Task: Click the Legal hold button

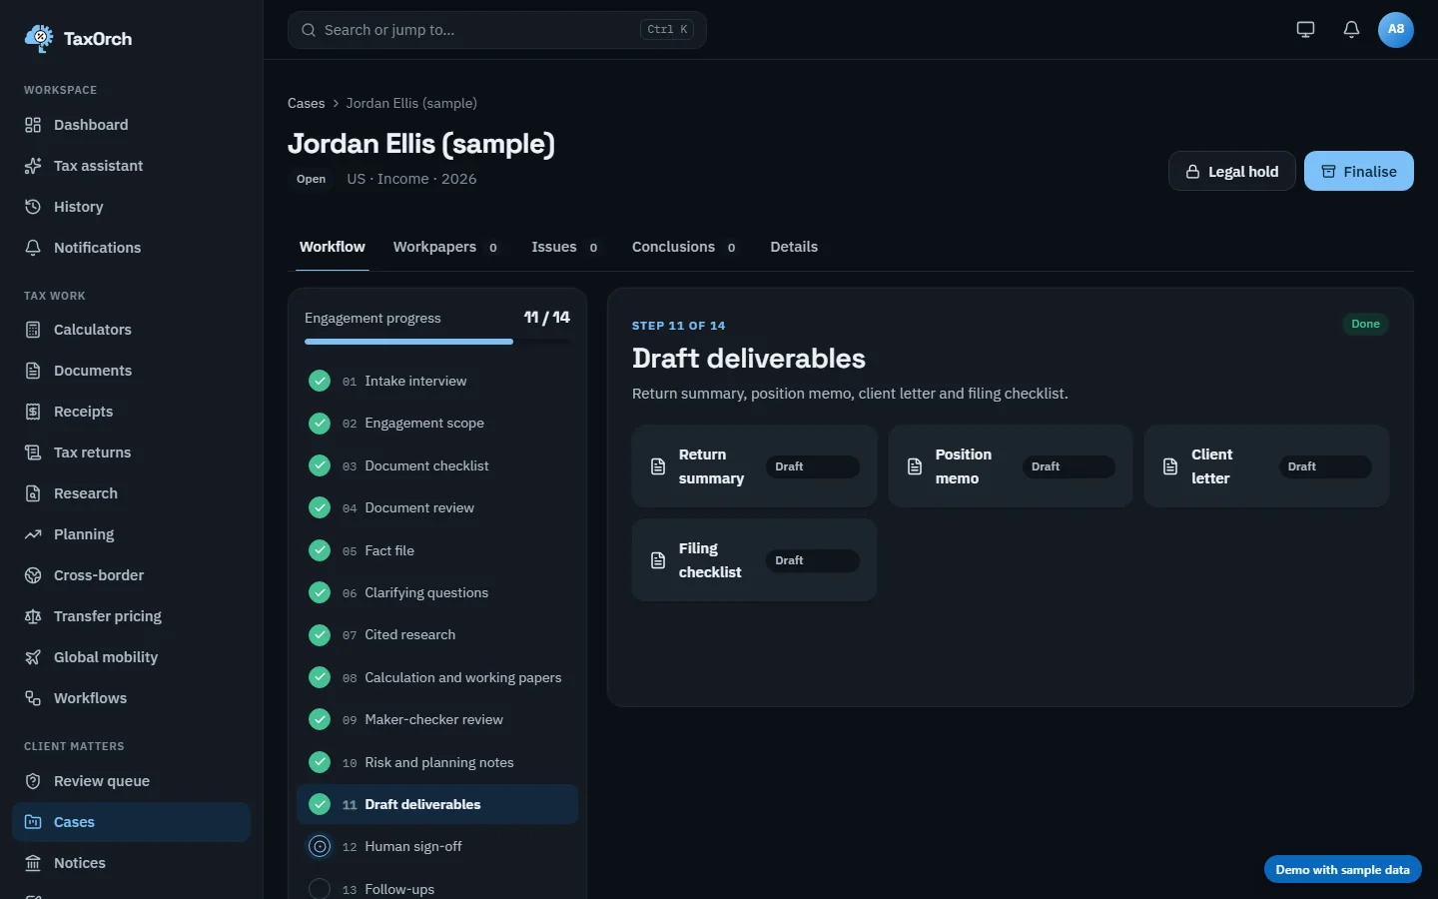Action: coord(1232,171)
